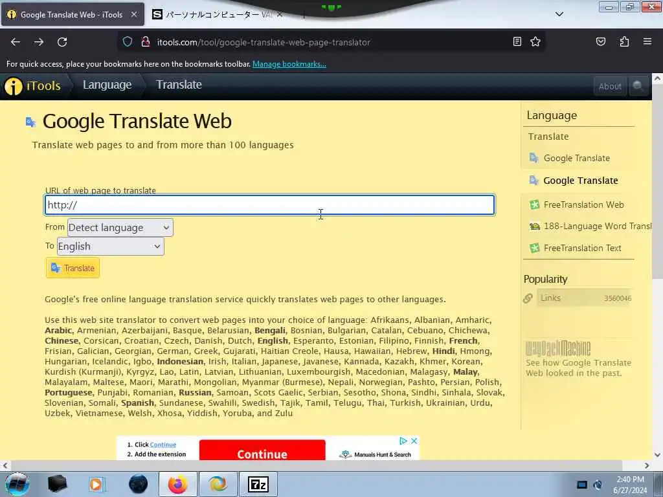Open the extensions puzzle icon
This screenshot has height=497, width=663.
point(624,41)
